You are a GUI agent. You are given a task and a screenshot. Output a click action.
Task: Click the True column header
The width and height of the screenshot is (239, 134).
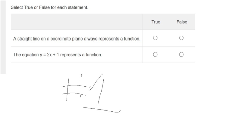[x=156, y=22]
